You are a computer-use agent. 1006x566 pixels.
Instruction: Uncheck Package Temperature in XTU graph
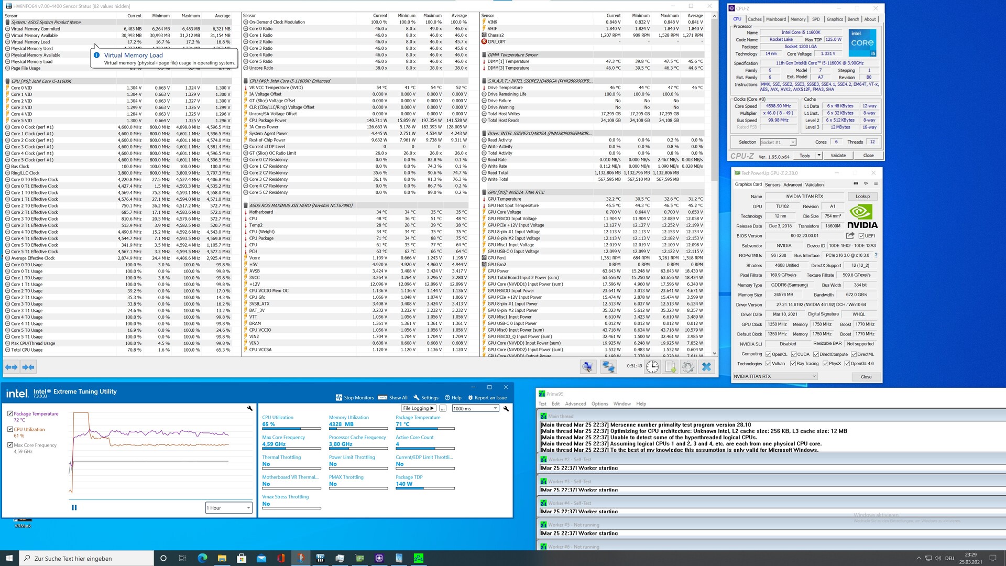pos(10,413)
